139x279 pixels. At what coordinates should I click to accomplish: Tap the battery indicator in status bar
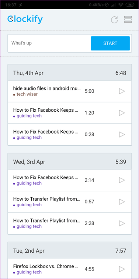(130, 5)
